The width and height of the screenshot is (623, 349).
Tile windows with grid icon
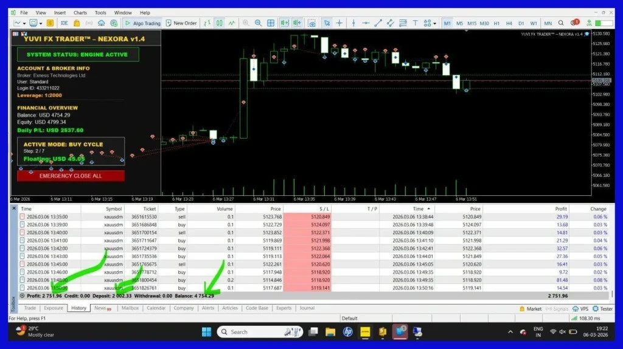[x=271, y=23]
